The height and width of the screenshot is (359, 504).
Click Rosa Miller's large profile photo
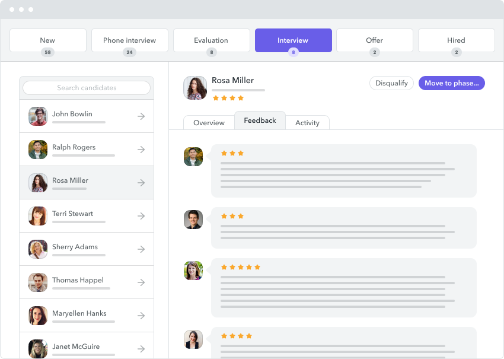[195, 88]
